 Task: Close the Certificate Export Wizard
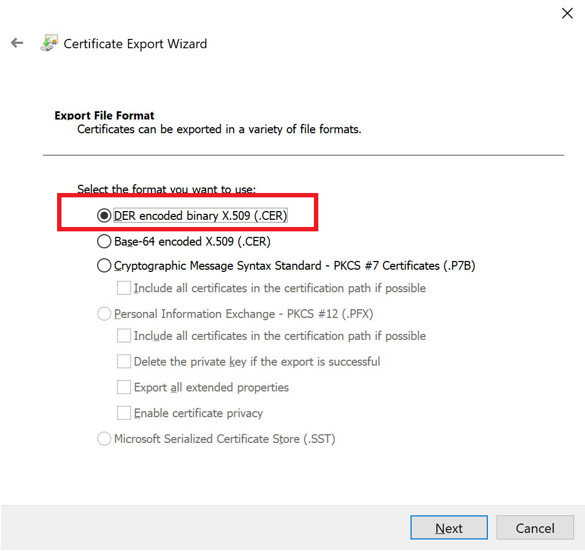(567, 13)
